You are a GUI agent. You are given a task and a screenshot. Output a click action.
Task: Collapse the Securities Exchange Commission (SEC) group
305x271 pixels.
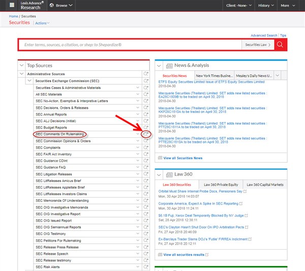(x=29, y=81)
